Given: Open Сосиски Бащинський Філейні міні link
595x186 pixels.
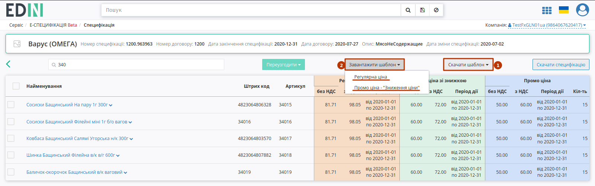Looking at the screenshot, I should point(77,122).
